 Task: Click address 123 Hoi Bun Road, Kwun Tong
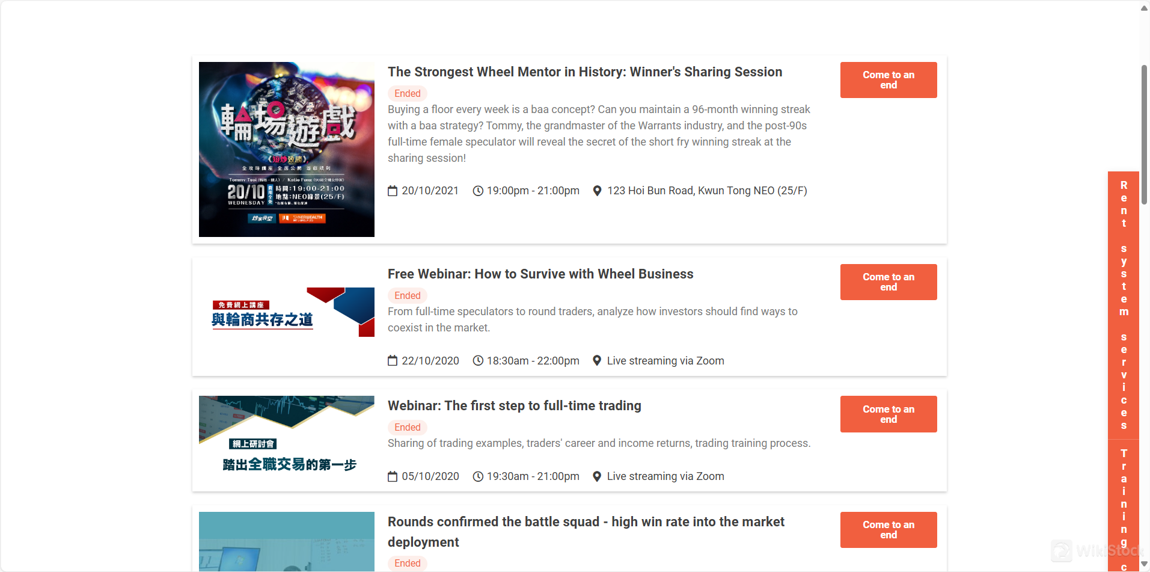pos(707,191)
